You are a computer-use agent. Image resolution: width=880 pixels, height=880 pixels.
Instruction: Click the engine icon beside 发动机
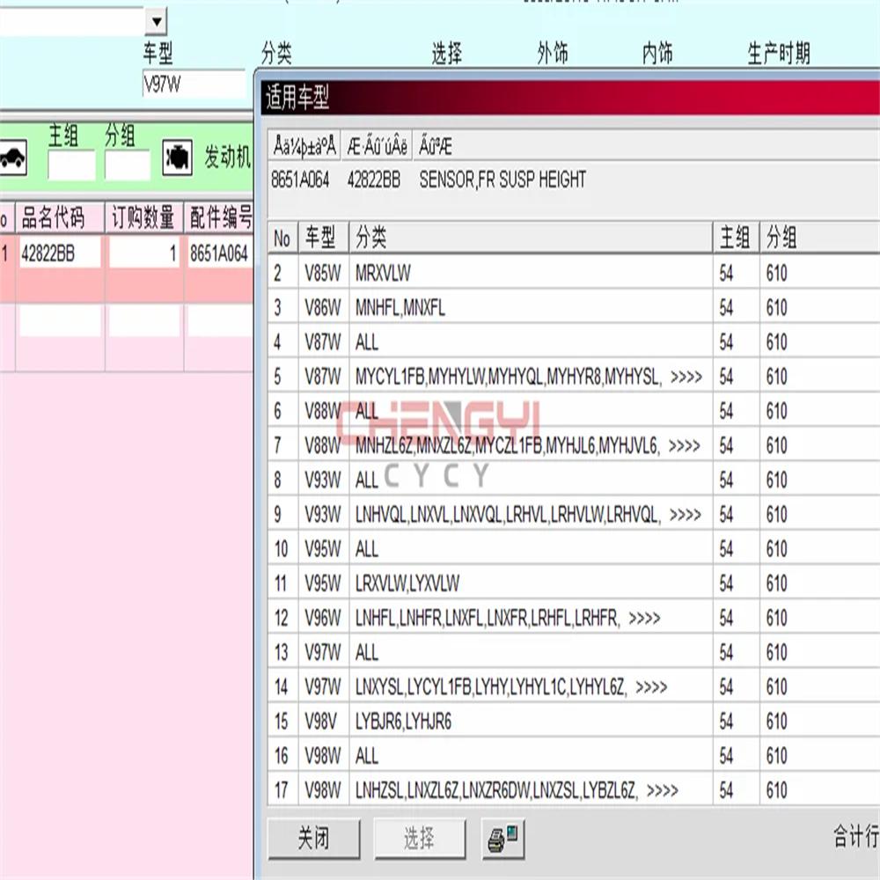(x=178, y=158)
